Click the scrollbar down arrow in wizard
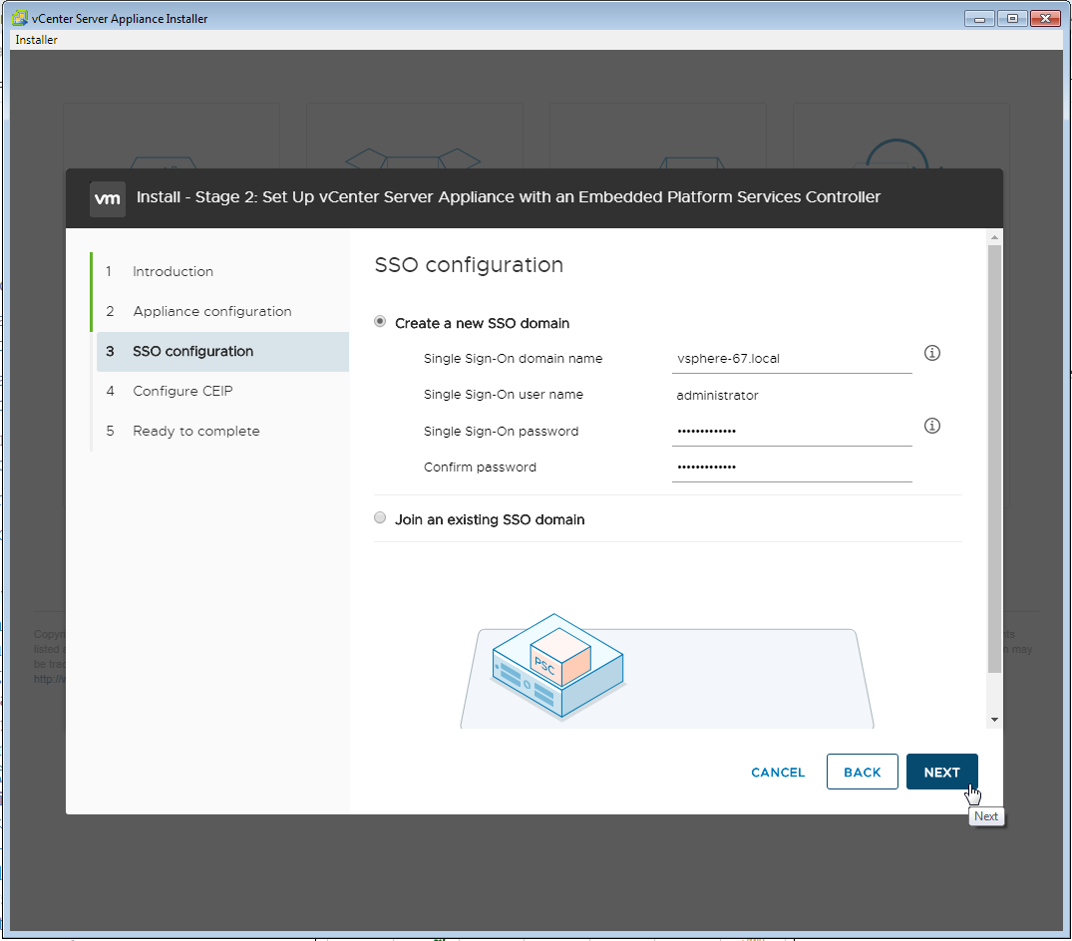Image resolution: width=1072 pixels, height=941 pixels. coord(994,720)
